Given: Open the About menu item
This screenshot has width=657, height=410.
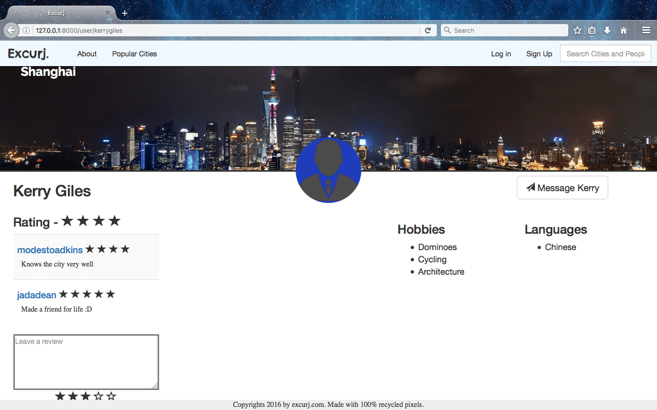Looking at the screenshot, I should click(x=87, y=54).
